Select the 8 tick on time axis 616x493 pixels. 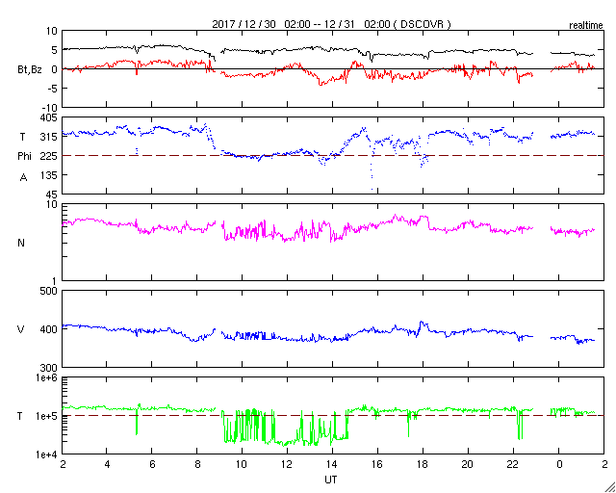coord(197,465)
